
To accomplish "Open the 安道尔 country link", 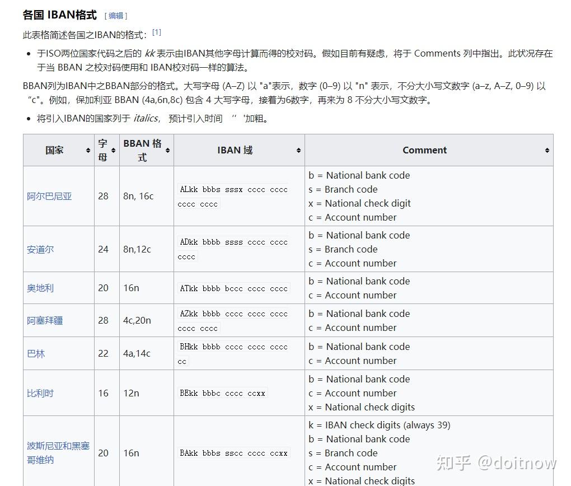I will [40, 250].
